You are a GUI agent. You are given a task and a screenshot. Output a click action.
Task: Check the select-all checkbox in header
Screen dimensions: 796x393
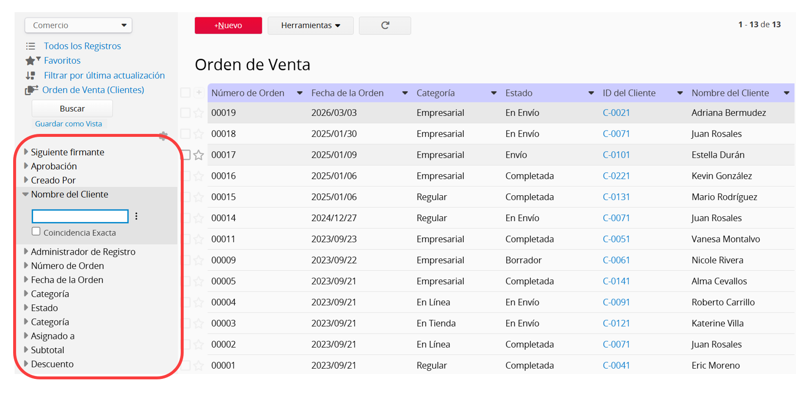(x=185, y=93)
